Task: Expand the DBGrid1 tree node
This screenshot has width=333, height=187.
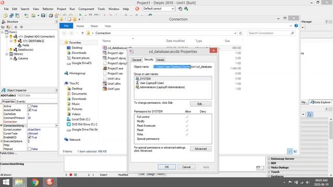Action: 7,54
